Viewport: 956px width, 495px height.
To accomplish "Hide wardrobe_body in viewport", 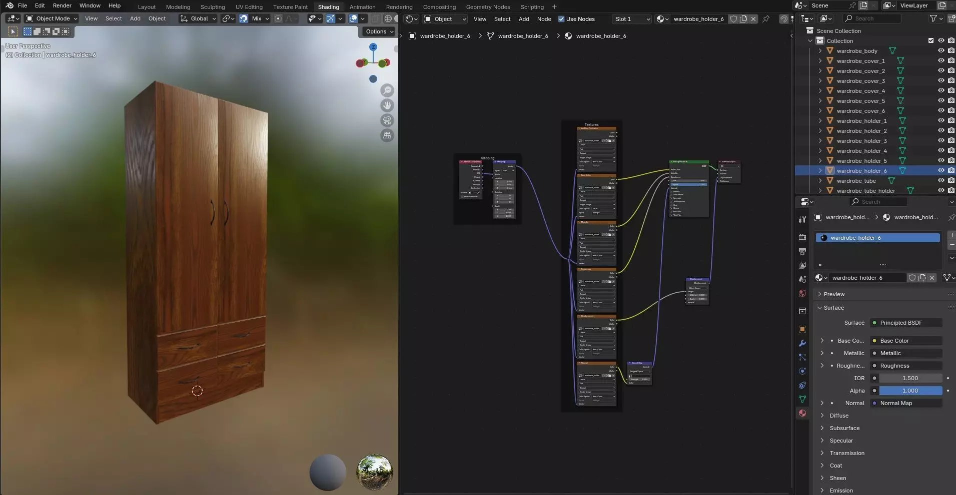I will click(x=941, y=51).
